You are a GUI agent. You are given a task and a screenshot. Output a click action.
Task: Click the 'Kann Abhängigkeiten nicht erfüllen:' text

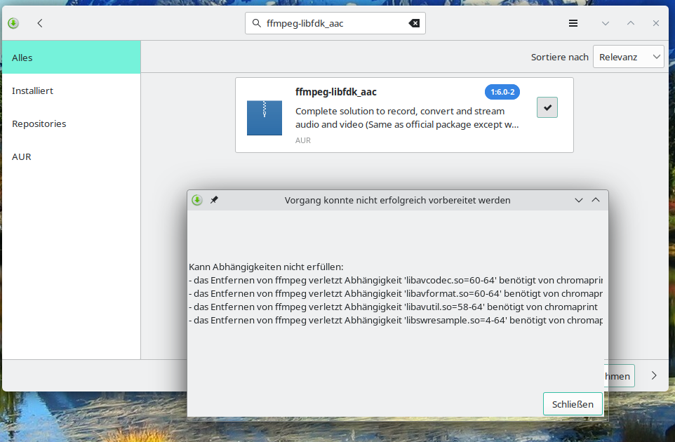pos(266,267)
